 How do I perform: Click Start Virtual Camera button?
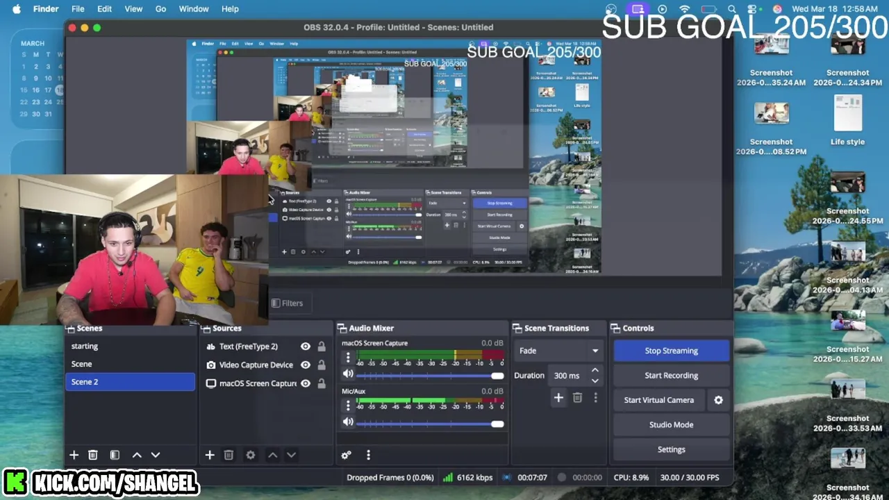pyautogui.click(x=659, y=400)
